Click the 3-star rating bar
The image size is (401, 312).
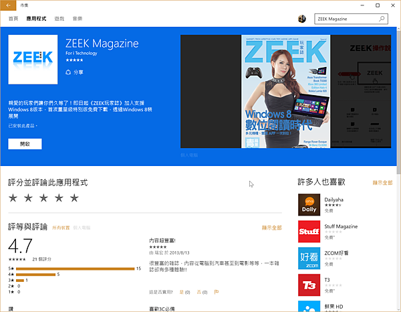click(x=19, y=281)
